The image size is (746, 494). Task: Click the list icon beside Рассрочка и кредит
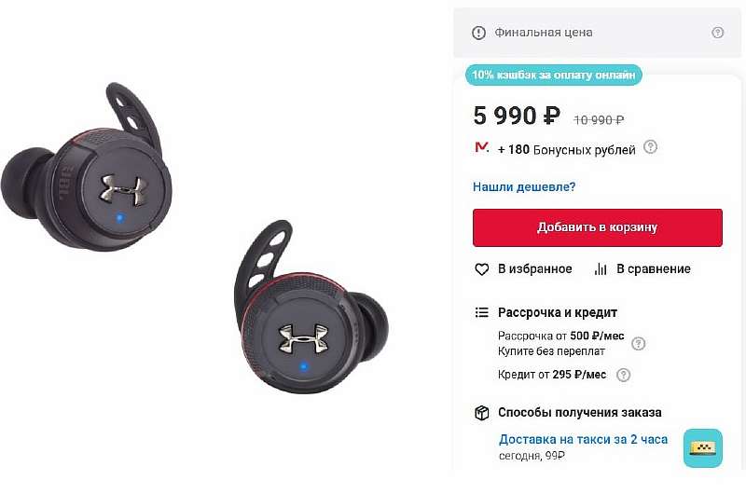coord(481,312)
